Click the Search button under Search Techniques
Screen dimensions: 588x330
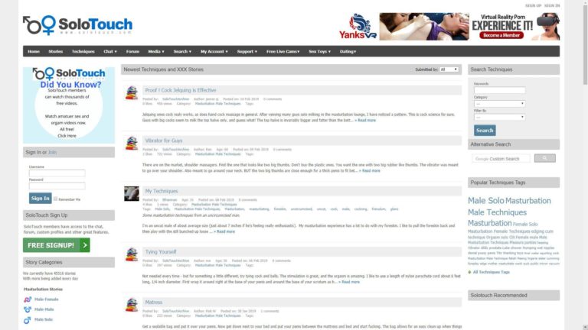[485, 131]
